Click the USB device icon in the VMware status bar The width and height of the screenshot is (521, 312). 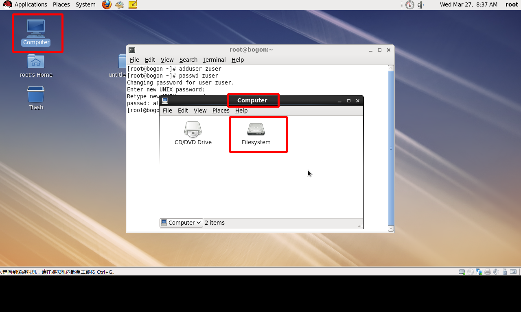tap(505, 272)
